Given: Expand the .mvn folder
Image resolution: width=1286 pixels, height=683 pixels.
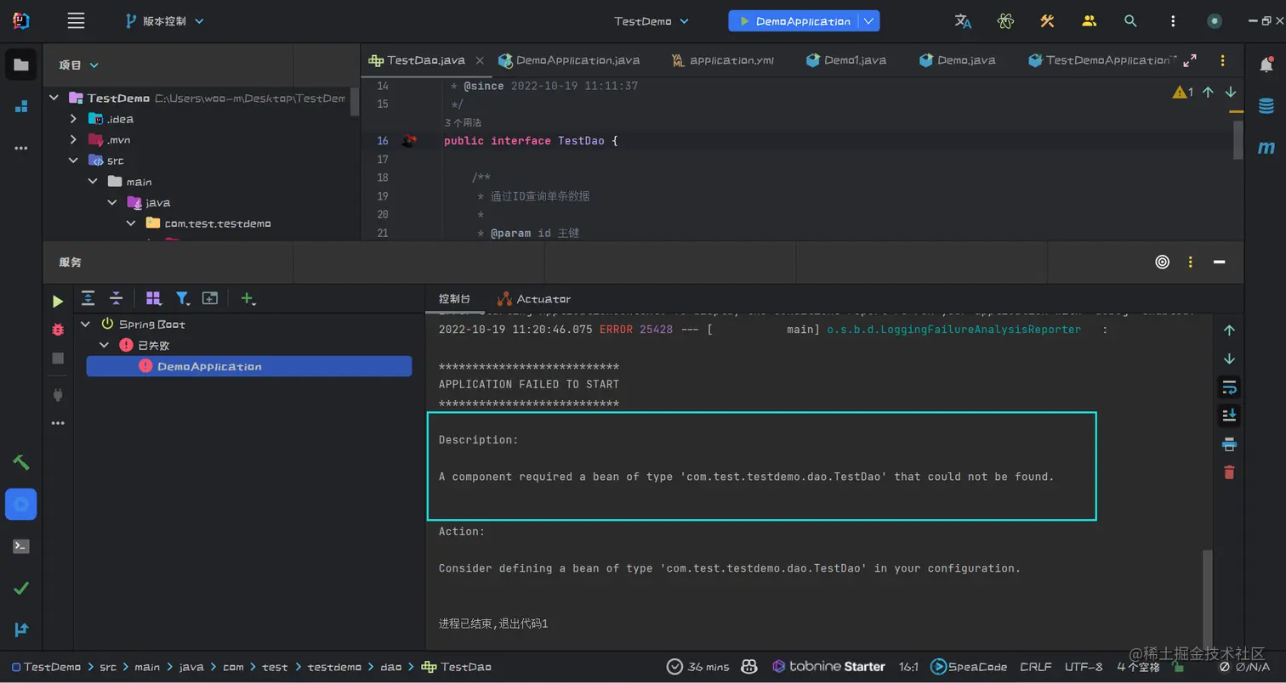Looking at the screenshot, I should (x=74, y=139).
